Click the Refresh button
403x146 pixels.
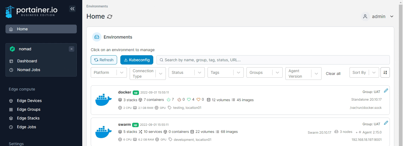(x=104, y=60)
